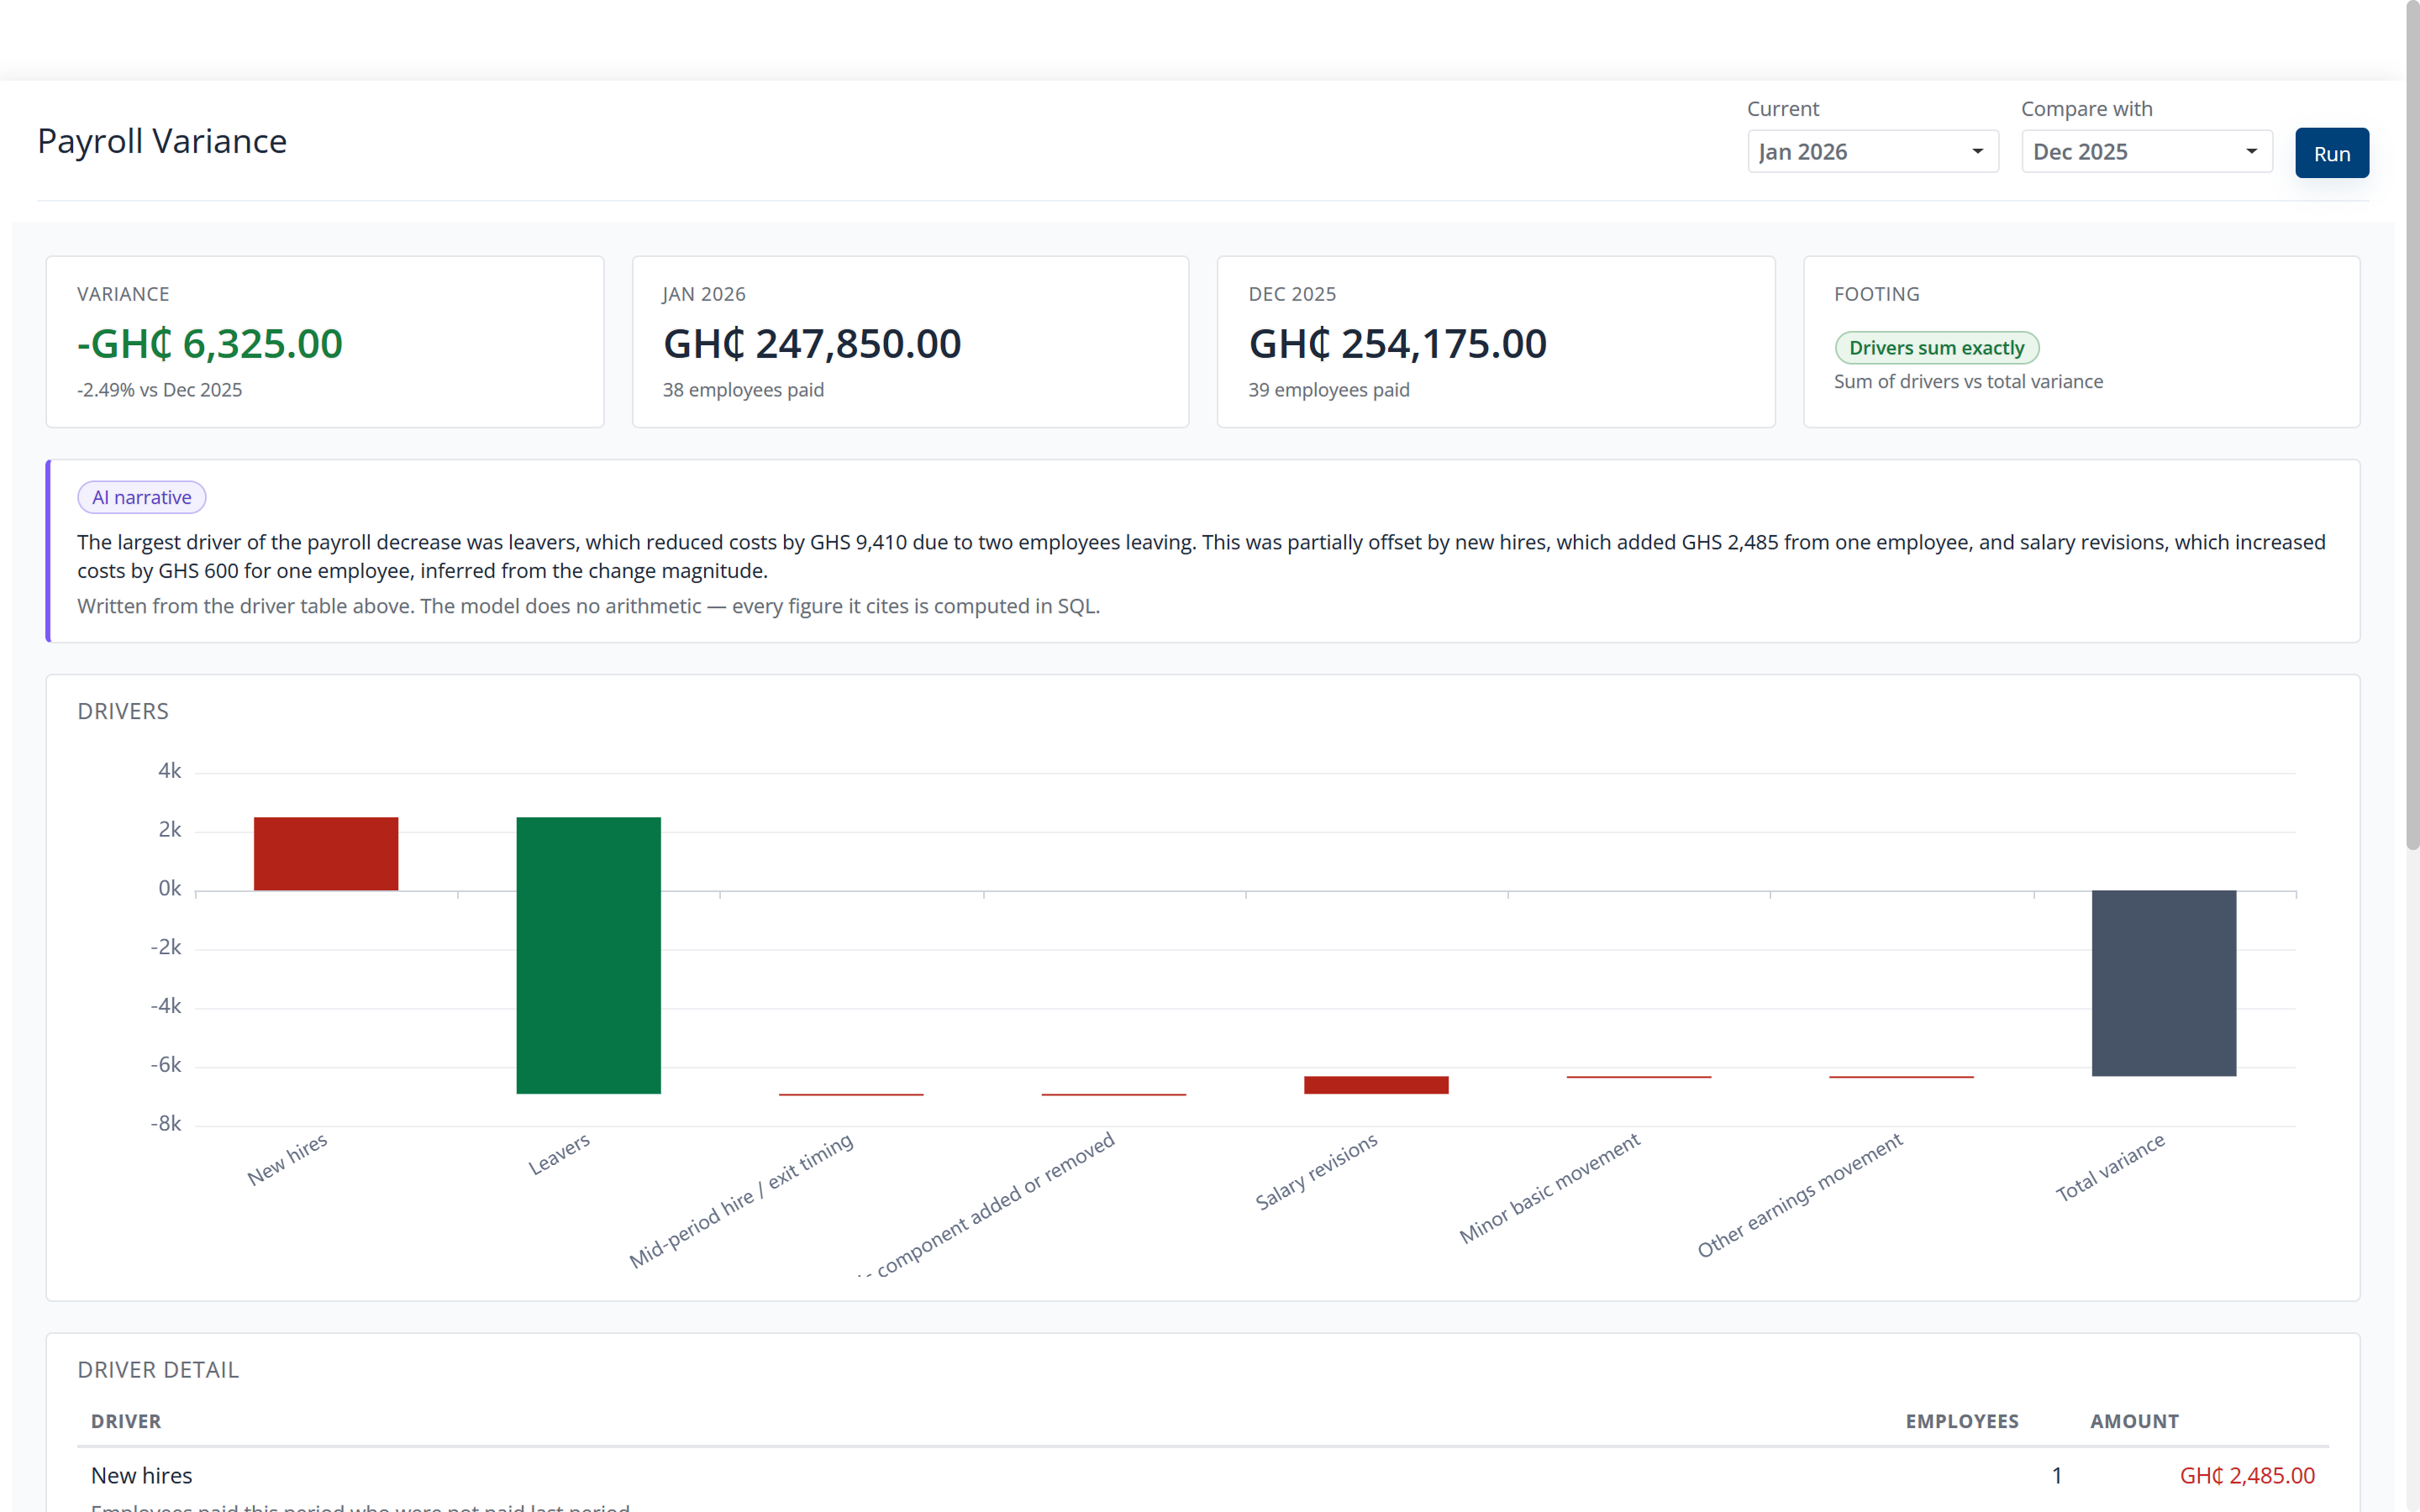Image resolution: width=2420 pixels, height=1512 pixels.
Task: Click the AMOUNT column header
Action: [2134, 1421]
